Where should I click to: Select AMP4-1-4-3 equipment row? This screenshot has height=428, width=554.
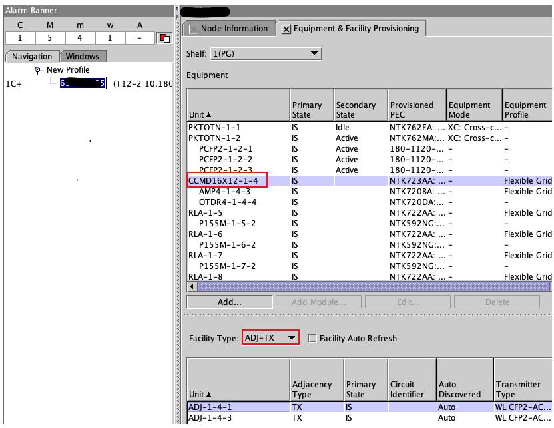coord(370,192)
